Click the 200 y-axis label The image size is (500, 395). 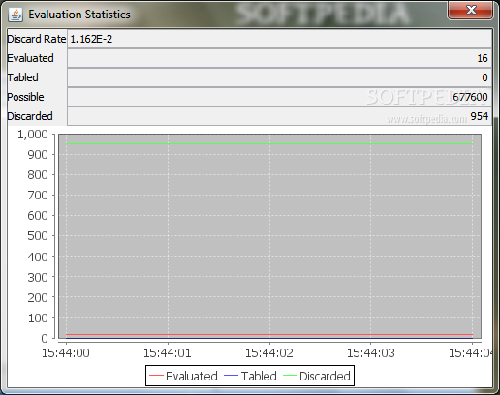click(x=38, y=297)
